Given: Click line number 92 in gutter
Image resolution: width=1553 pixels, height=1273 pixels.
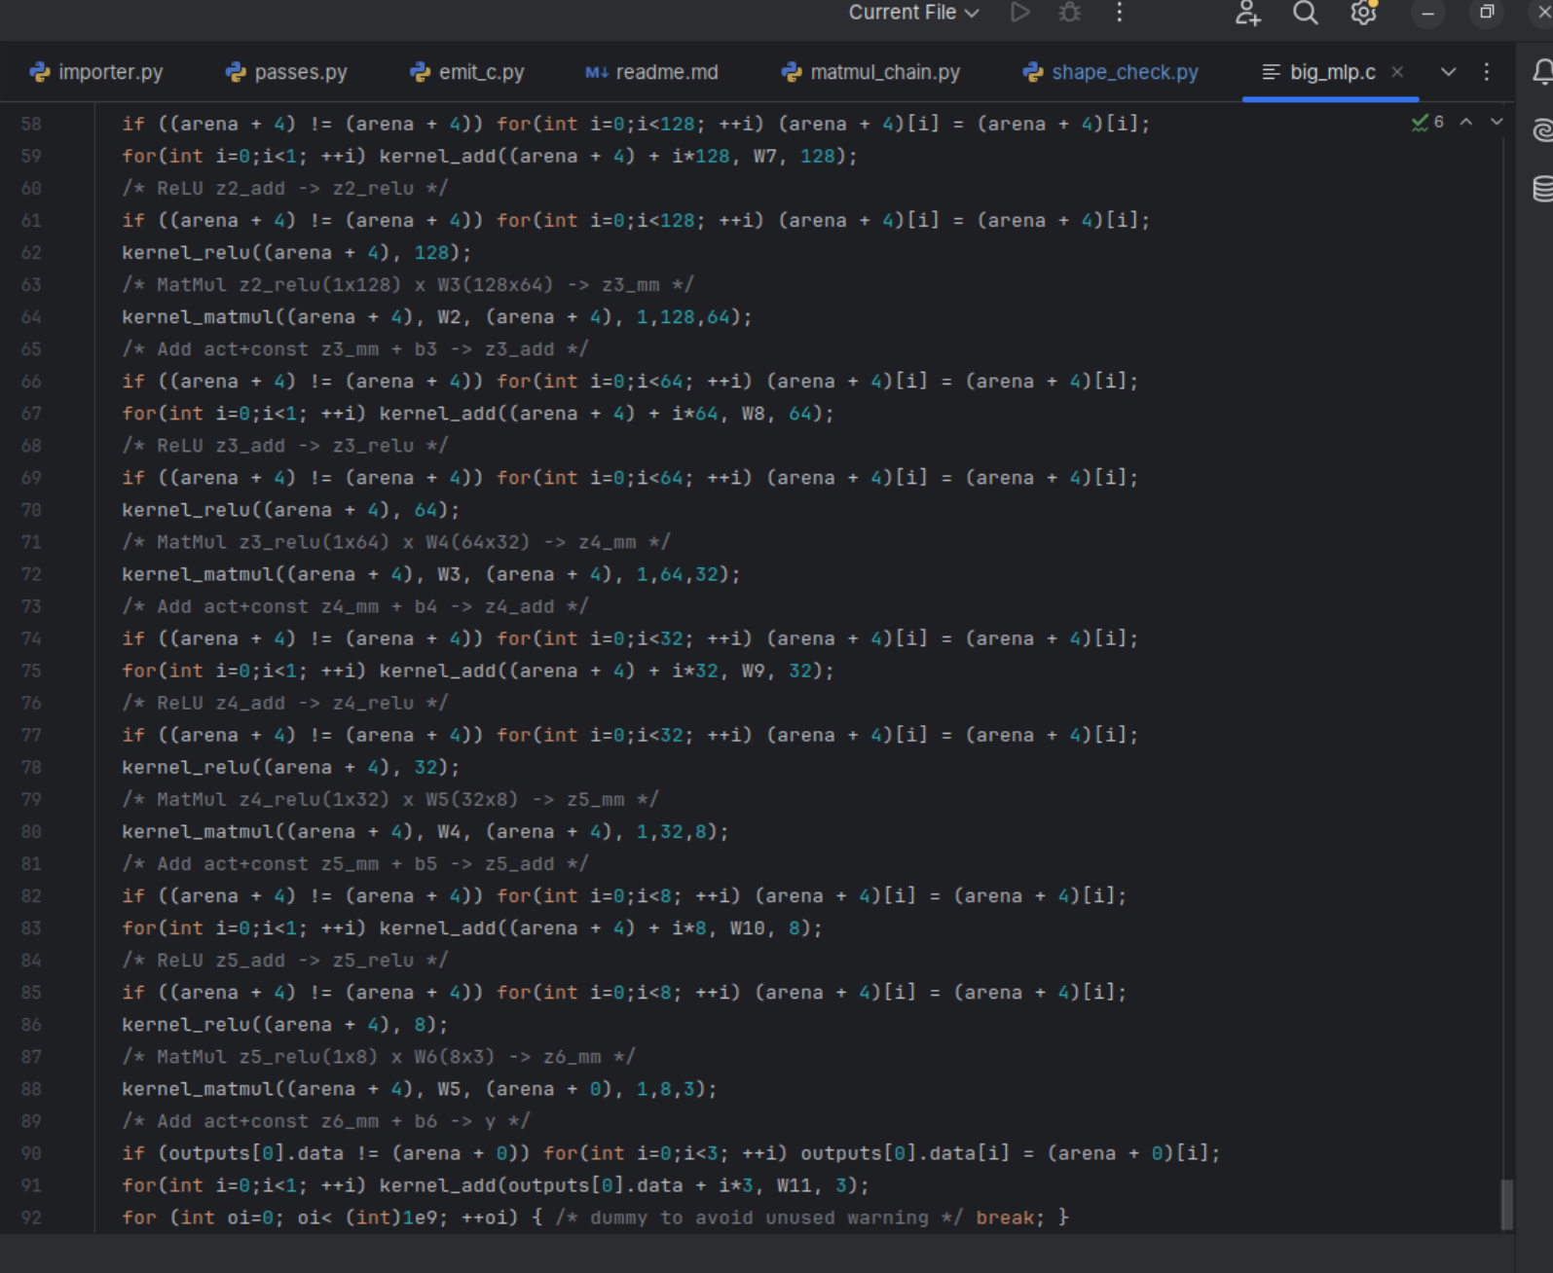Looking at the screenshot, I should [x=31, y=1218].
